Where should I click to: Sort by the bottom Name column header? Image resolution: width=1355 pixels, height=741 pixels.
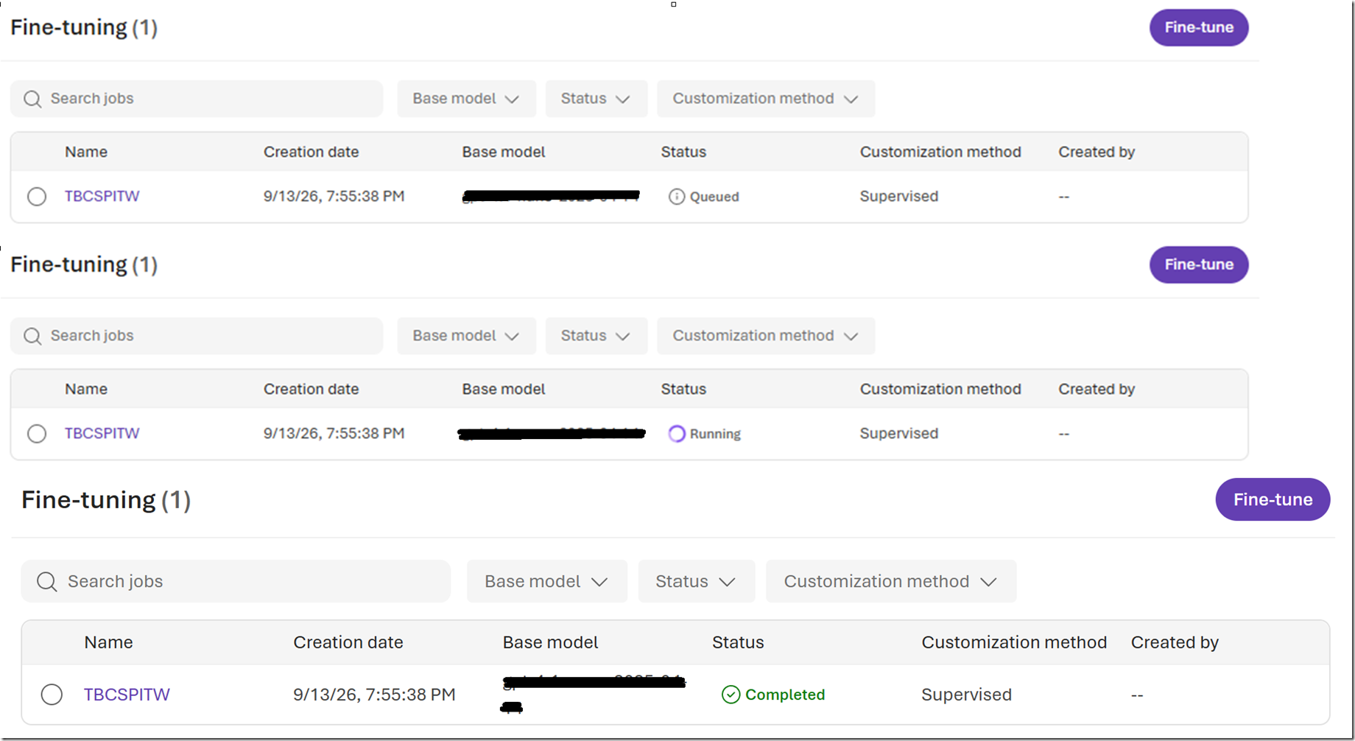(108, 642)
